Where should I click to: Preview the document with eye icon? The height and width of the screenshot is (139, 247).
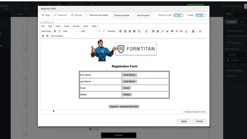click(177, 31)
